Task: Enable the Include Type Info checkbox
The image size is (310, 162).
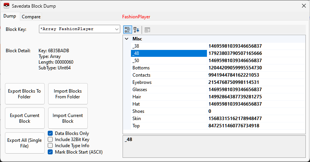Action: [50, 146]
